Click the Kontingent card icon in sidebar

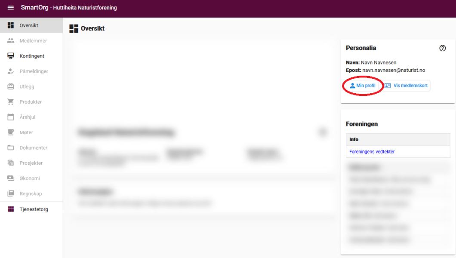11,56
